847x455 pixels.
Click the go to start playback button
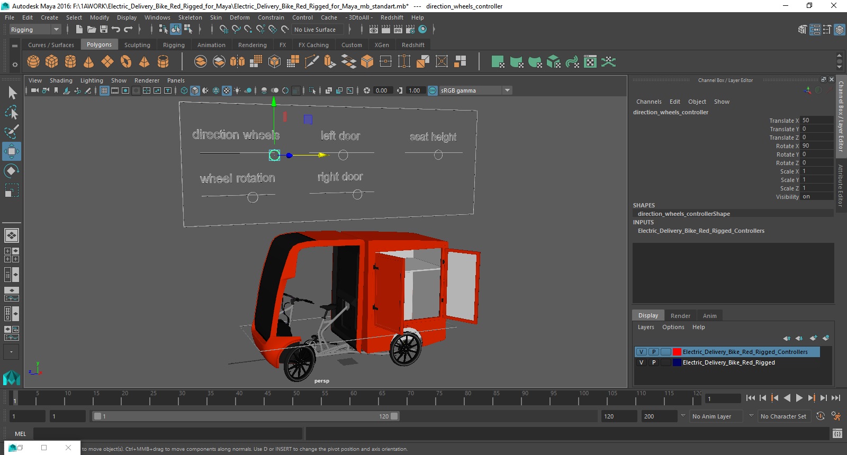click(751, 398)
